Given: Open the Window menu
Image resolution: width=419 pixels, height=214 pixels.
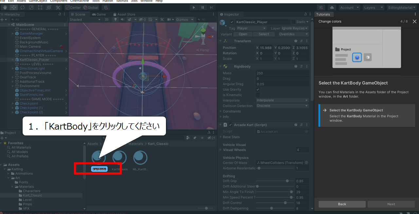Looking at the screenshot, I should (x=146, y=1).
